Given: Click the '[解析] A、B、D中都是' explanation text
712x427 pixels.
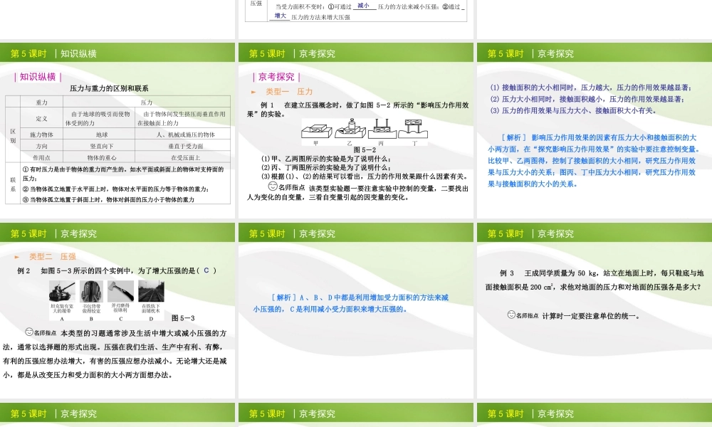Looking at the screenshot, I should [x=351, y=303].
